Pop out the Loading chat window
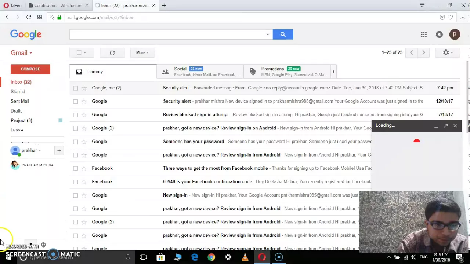This screenshot has width=470, height=264. click(446, 126)
